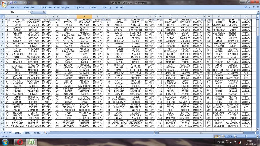Insert a new worksheet tab
260x146 pixels.
point(45,133)
